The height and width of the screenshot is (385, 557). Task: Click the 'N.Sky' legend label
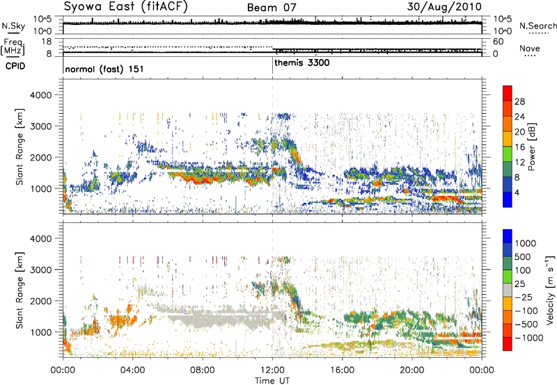click(x=13, y=26)
